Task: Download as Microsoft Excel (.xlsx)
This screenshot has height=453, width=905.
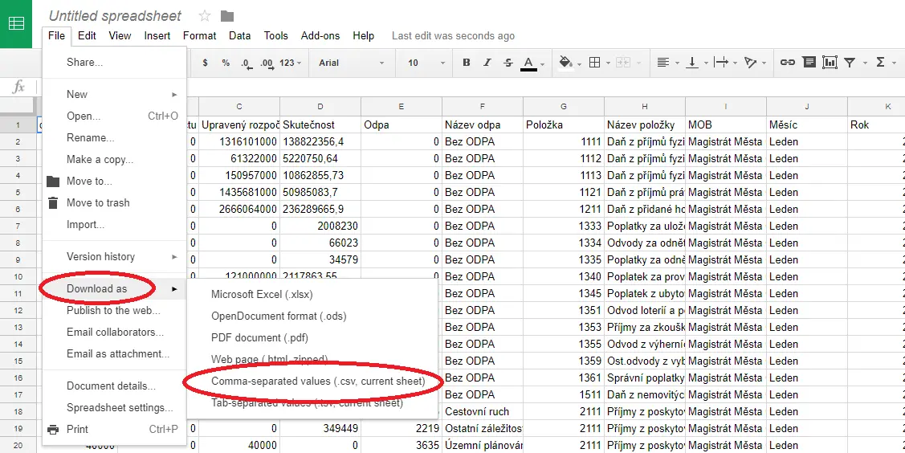Action: click(x=312, y=294)
